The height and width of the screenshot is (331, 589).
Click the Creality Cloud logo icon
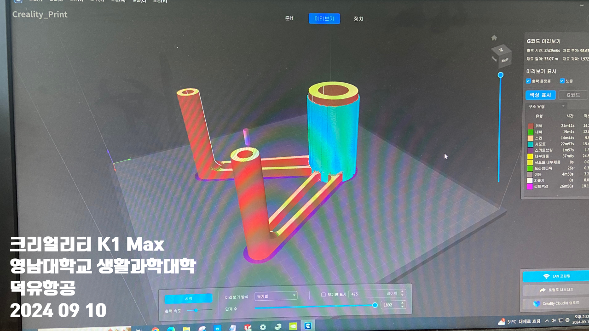click(x=536, y=303)
